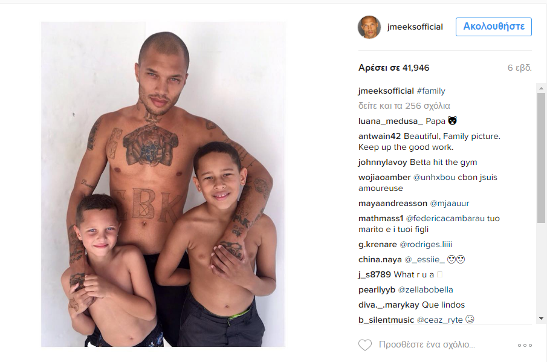Click the @unhxbou mention

pos(434,178)
